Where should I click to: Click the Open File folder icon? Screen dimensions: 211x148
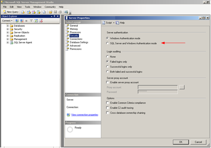pos(50,12)
